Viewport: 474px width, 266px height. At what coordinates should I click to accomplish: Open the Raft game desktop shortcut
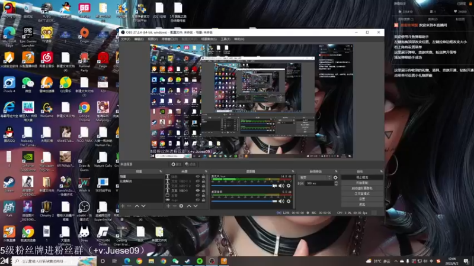[x=9, y=209]
